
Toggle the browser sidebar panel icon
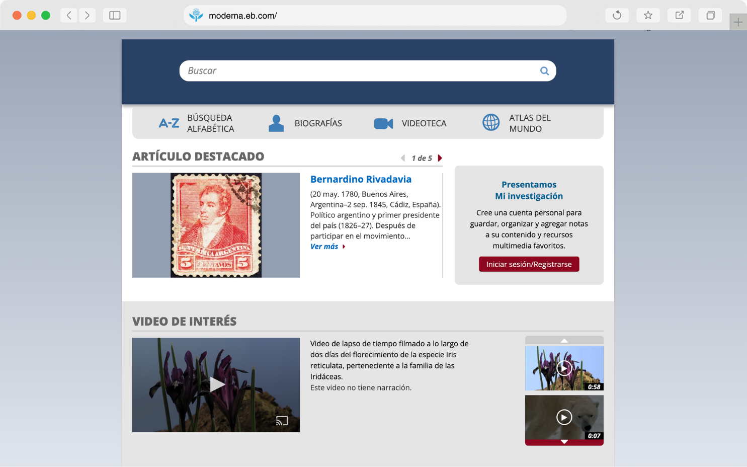[x=115, y=16]
